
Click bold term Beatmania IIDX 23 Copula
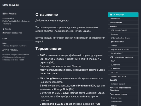coord(57,104)
